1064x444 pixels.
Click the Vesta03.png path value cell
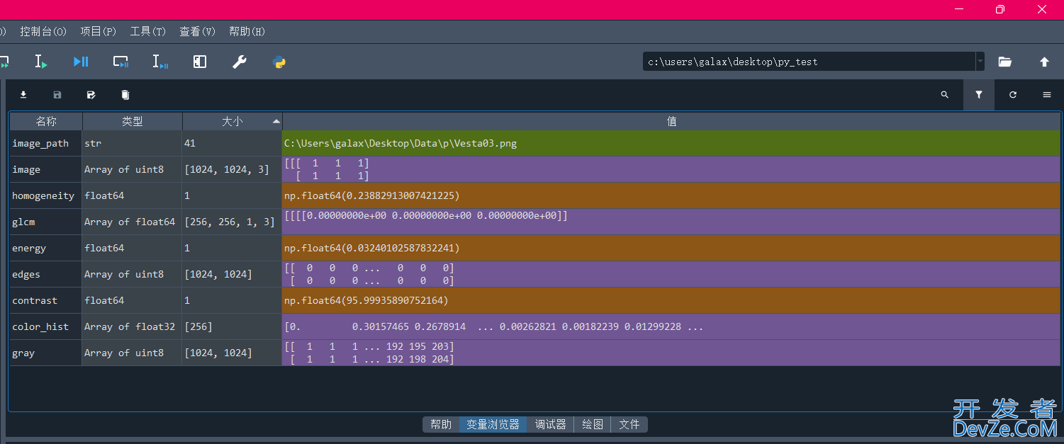click(671, 143)
